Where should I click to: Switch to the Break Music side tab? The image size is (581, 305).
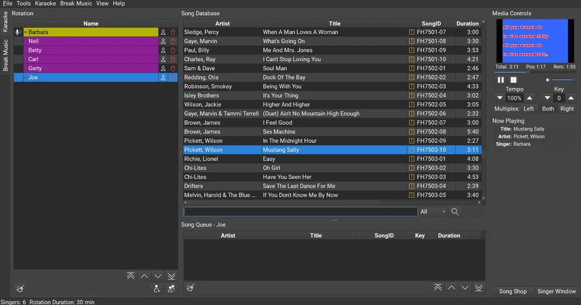[6, 56]
